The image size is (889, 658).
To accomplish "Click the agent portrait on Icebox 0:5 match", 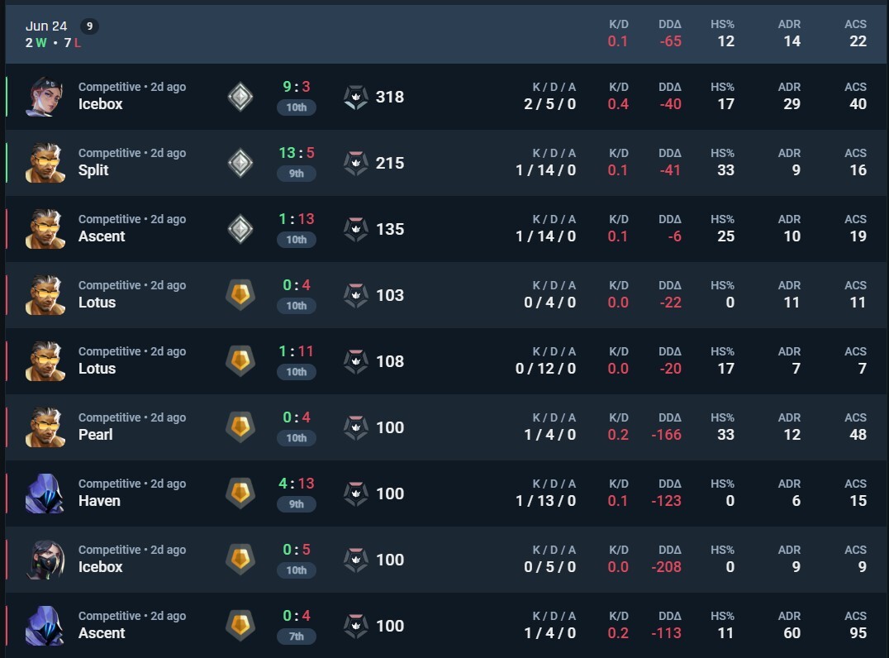I will click(45, 560).
